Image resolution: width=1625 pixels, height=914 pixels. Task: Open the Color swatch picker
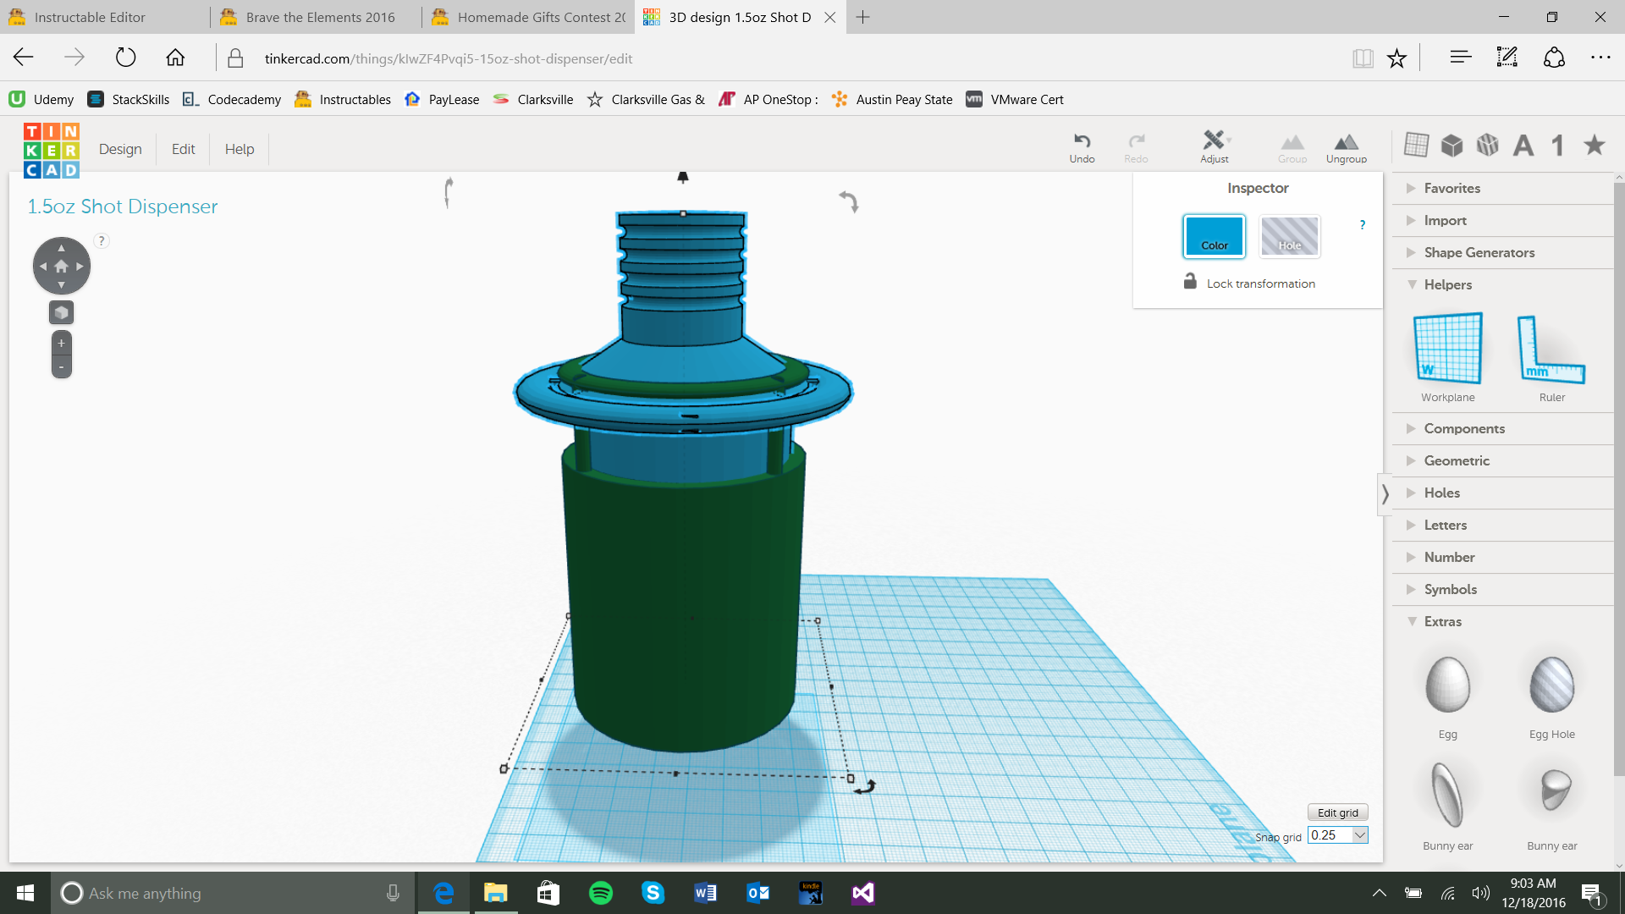click(1214, 236)
